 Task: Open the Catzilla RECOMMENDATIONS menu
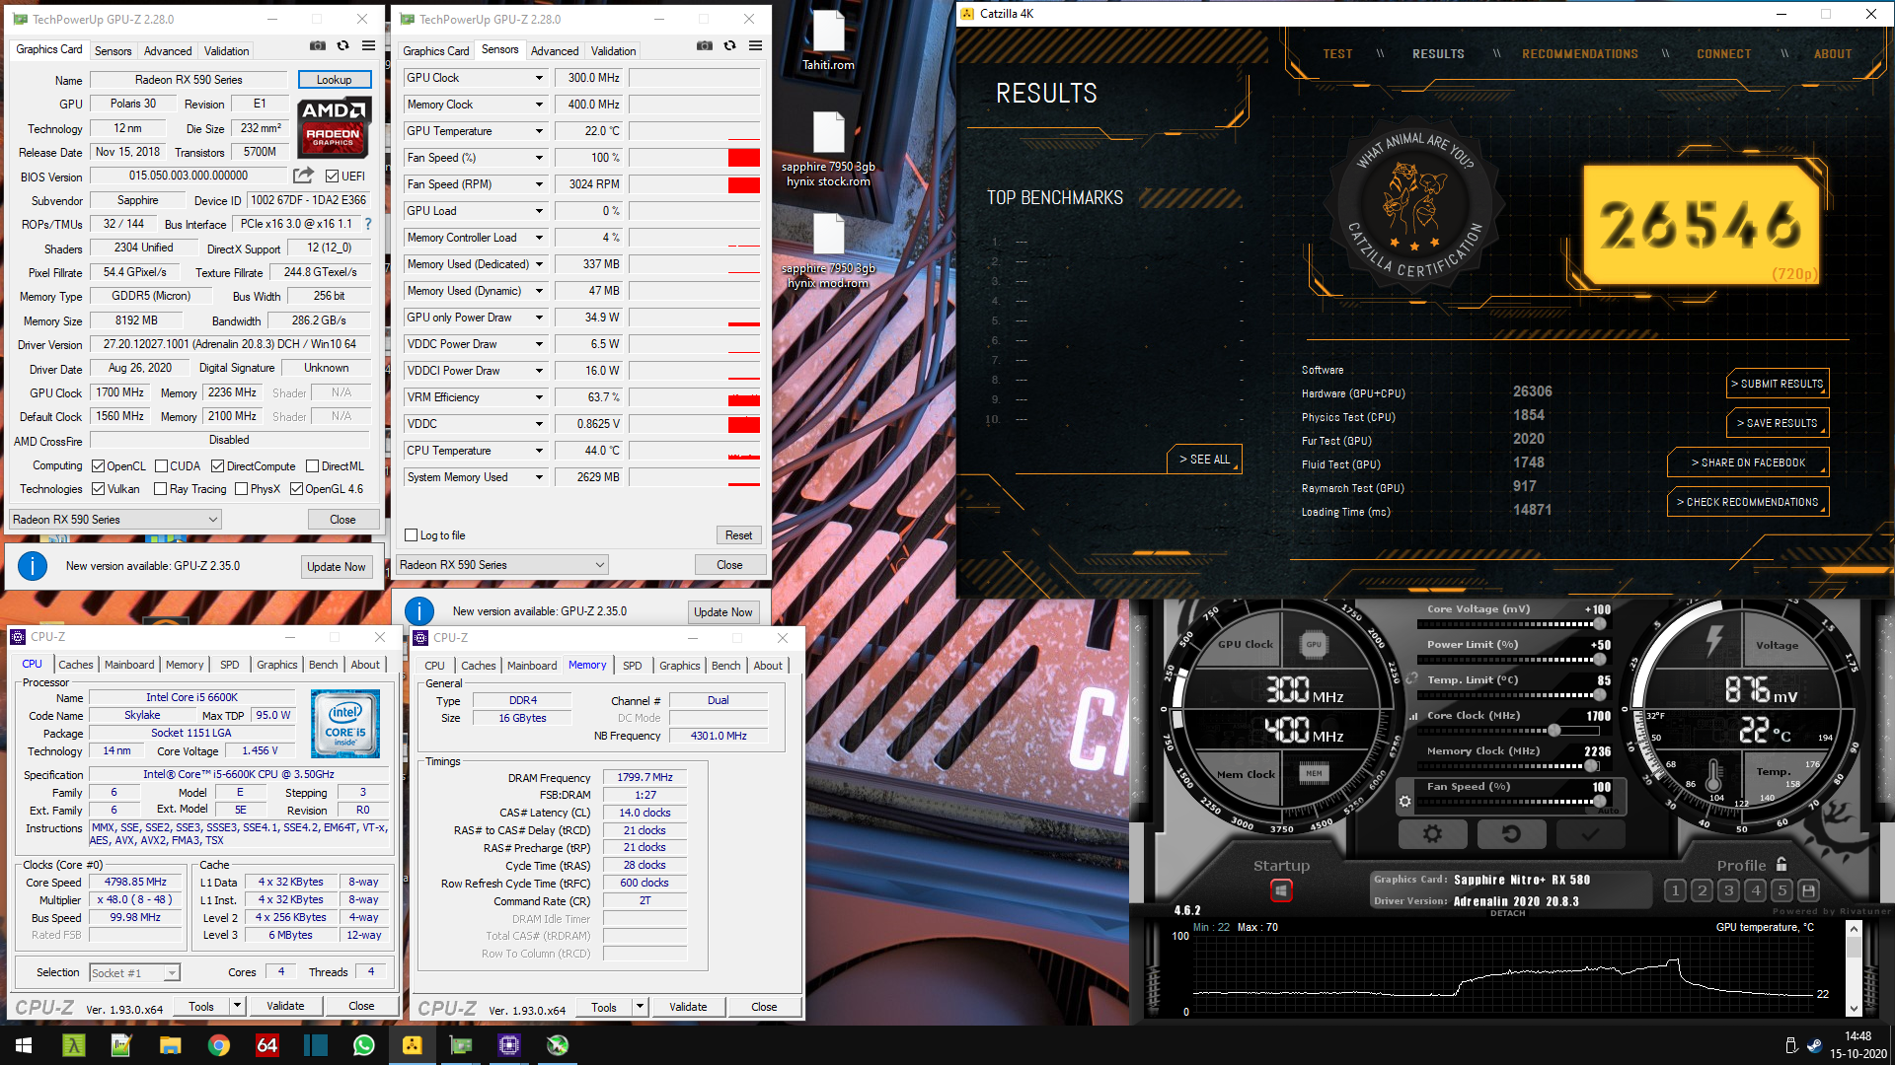pyautogui.click(x=1579, y=54)
